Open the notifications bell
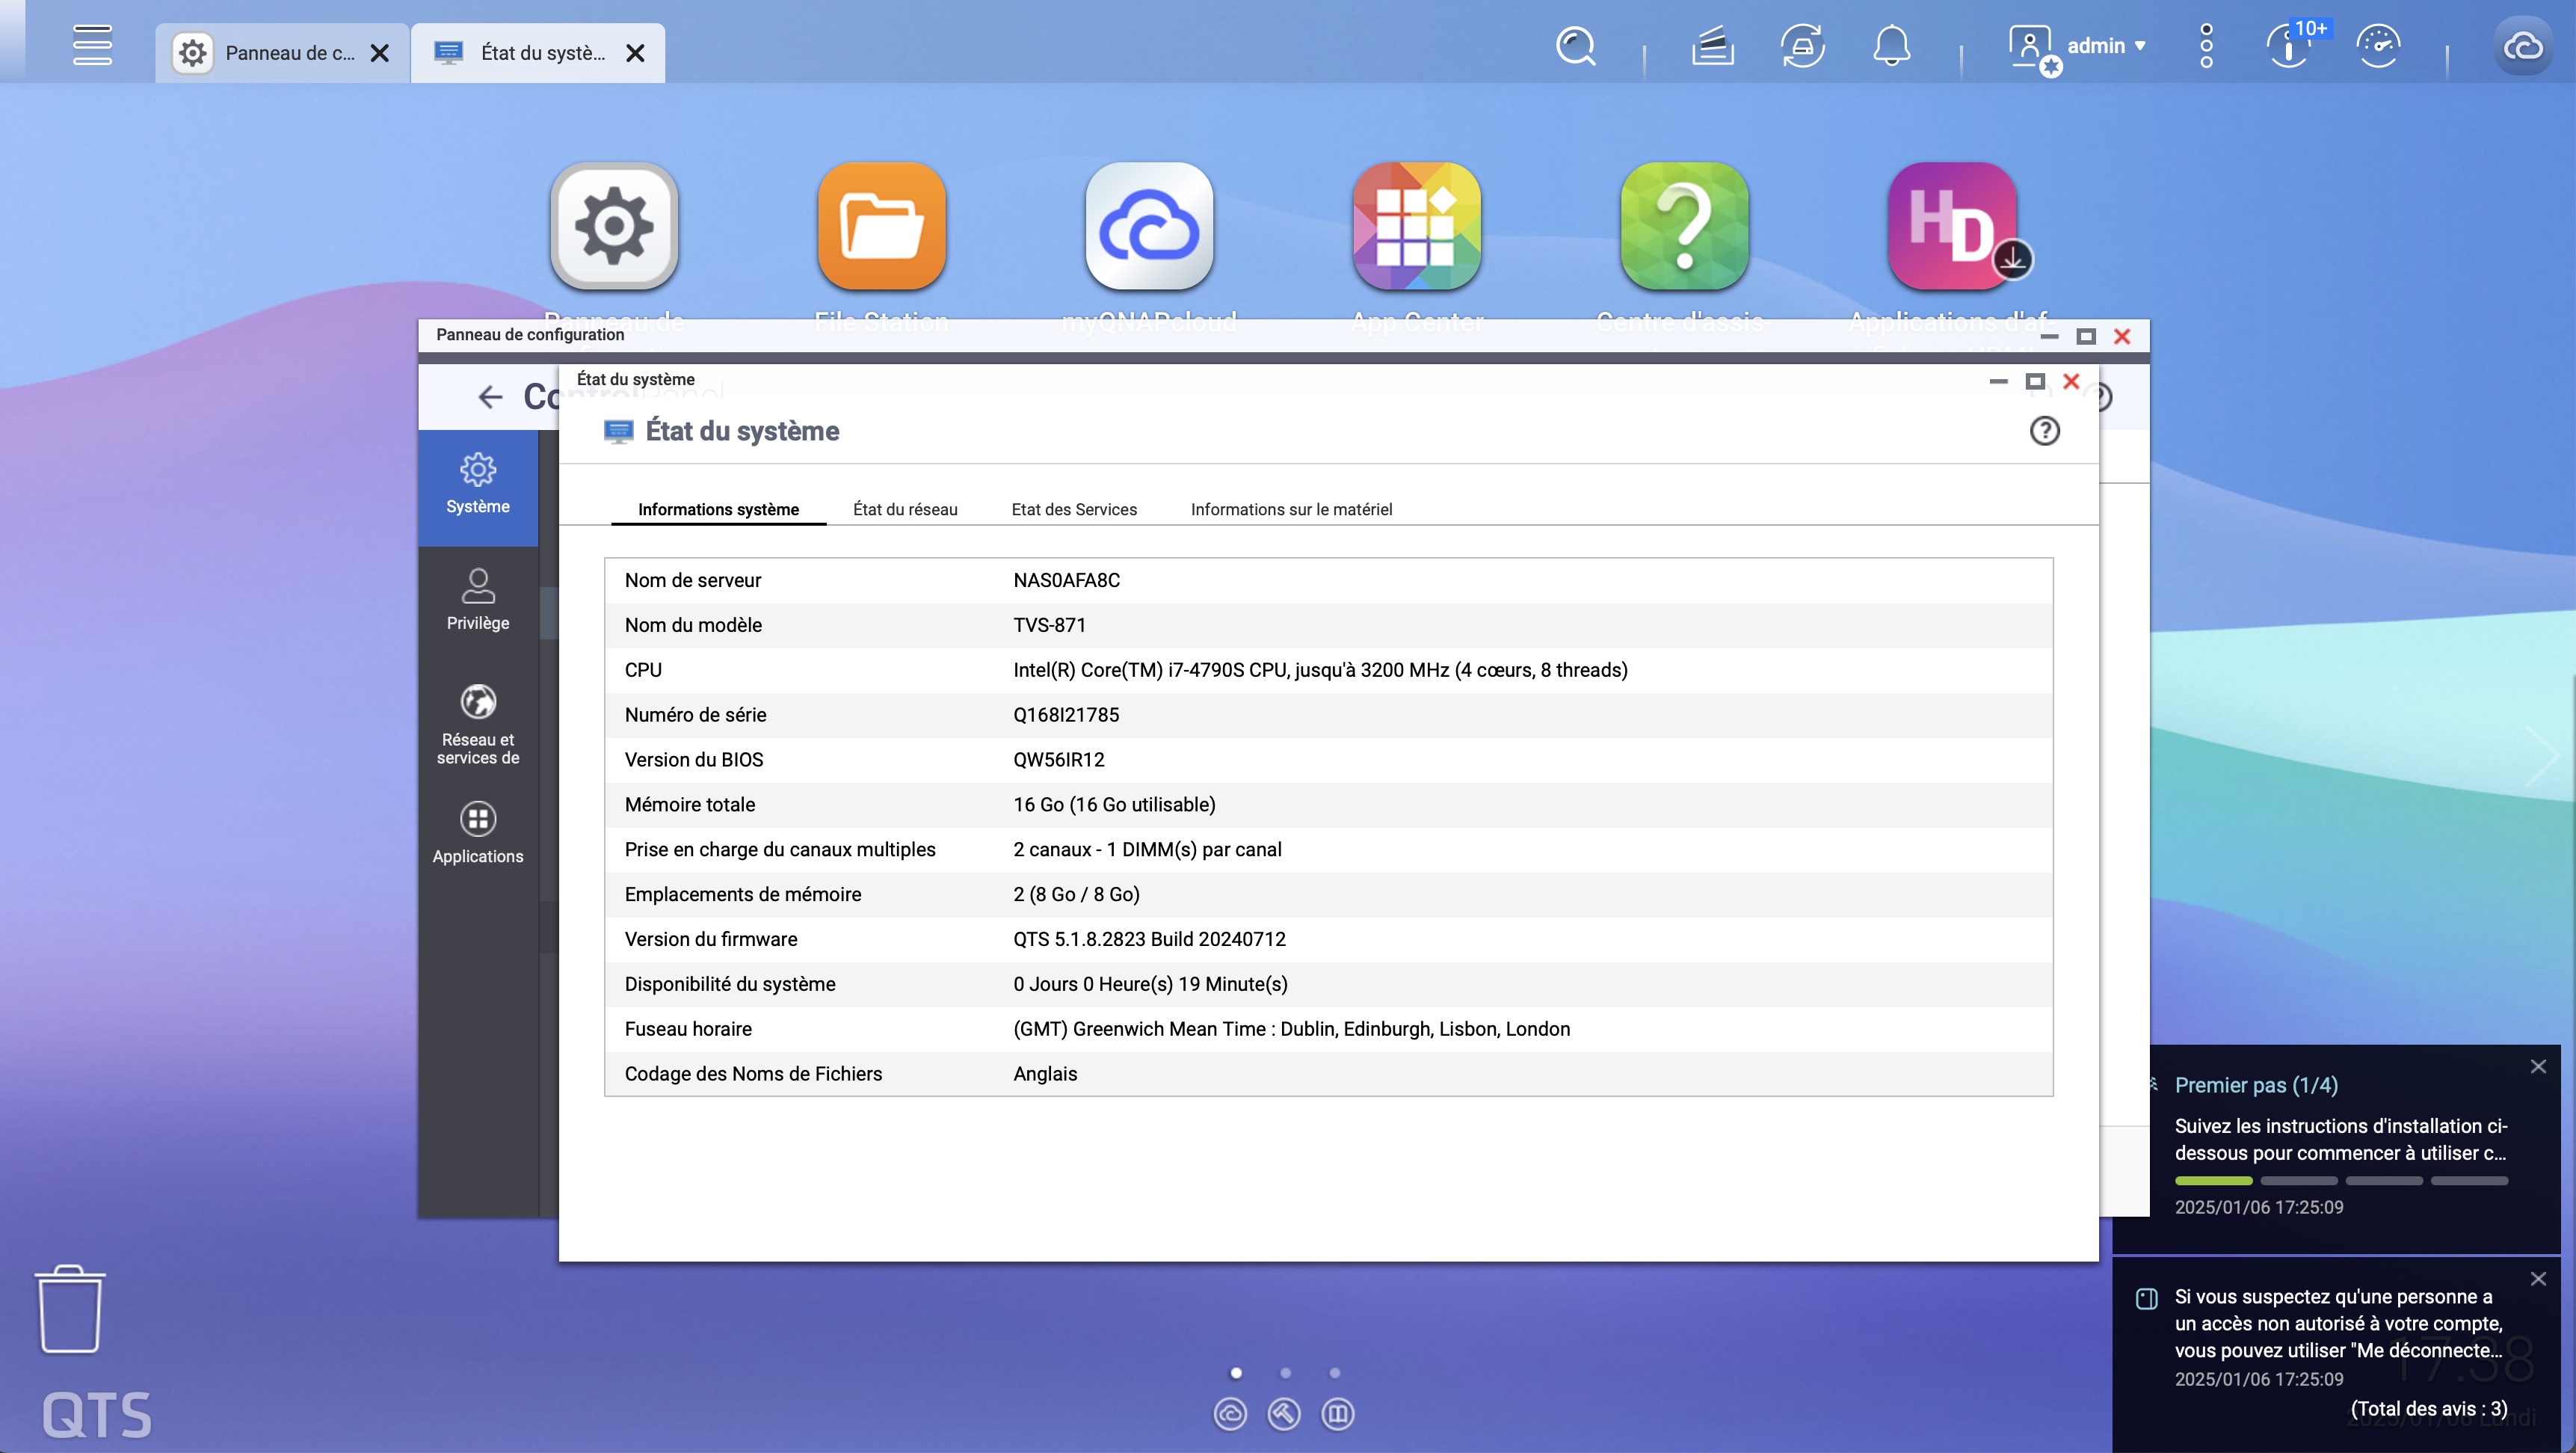Screen dimensions: 2576x1453 (1891, 46)
